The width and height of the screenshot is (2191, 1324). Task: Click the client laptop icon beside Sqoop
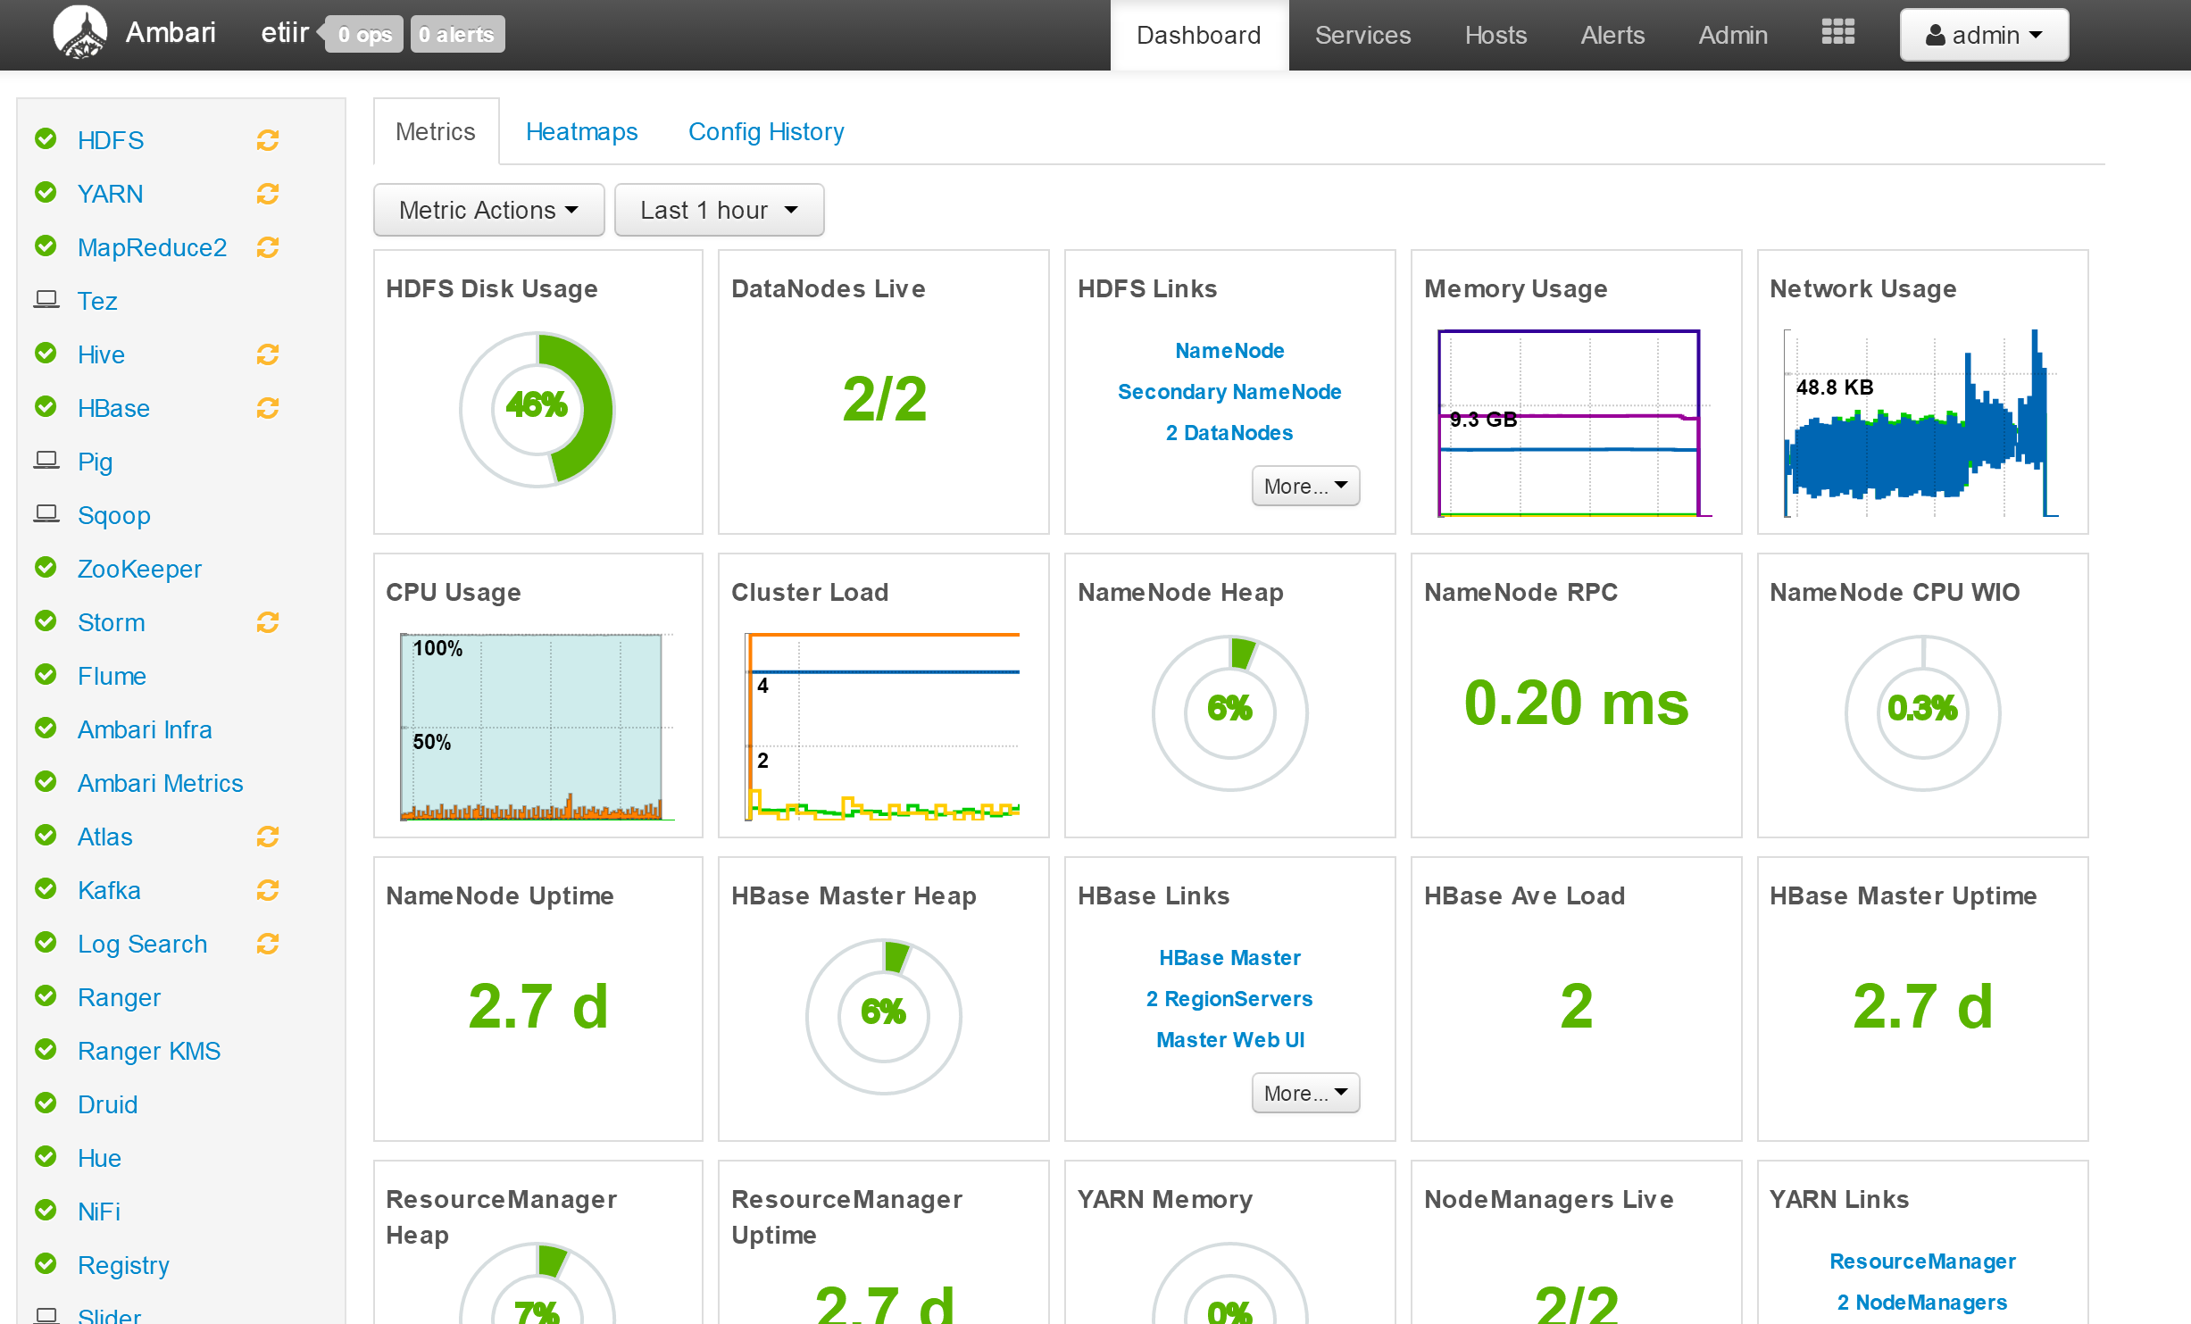point(46,513)
